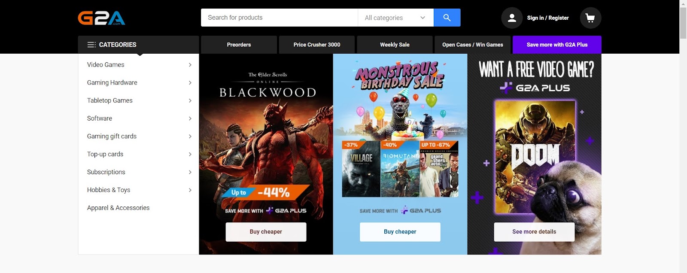
Task: Click Want a Free Video Game heading
Action: pos(536,69)
